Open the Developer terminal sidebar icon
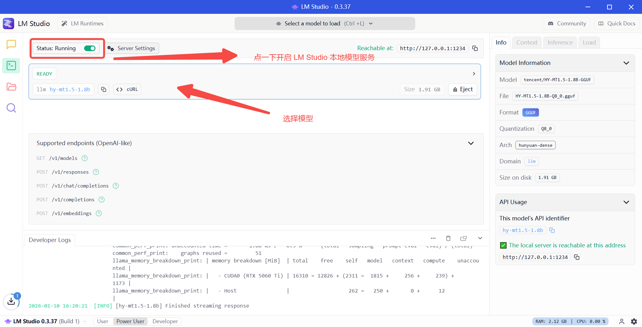 point(11,66)
